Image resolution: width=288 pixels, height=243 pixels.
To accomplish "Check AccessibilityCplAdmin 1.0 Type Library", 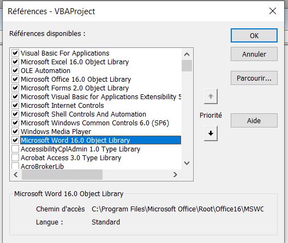I will pos(15,149).
